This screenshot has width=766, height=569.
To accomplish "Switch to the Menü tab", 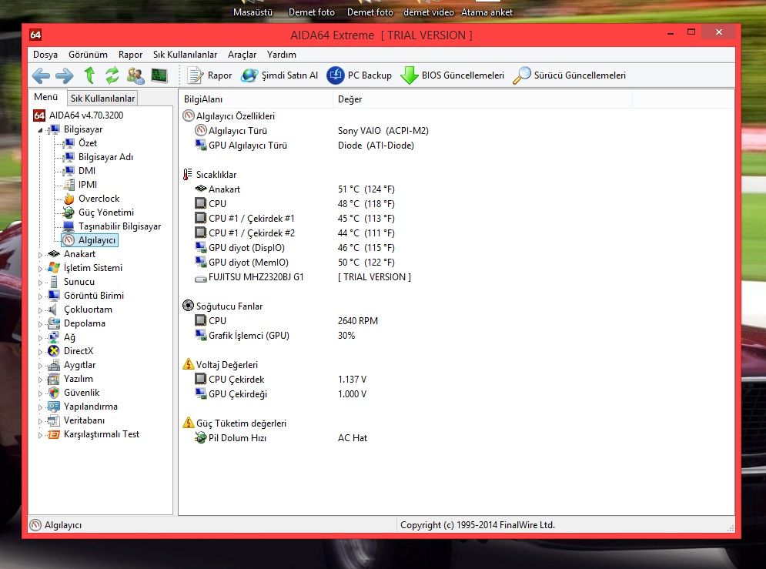I will click(x=46, y=97).
